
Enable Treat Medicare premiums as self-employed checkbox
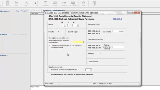pos(50,45)
